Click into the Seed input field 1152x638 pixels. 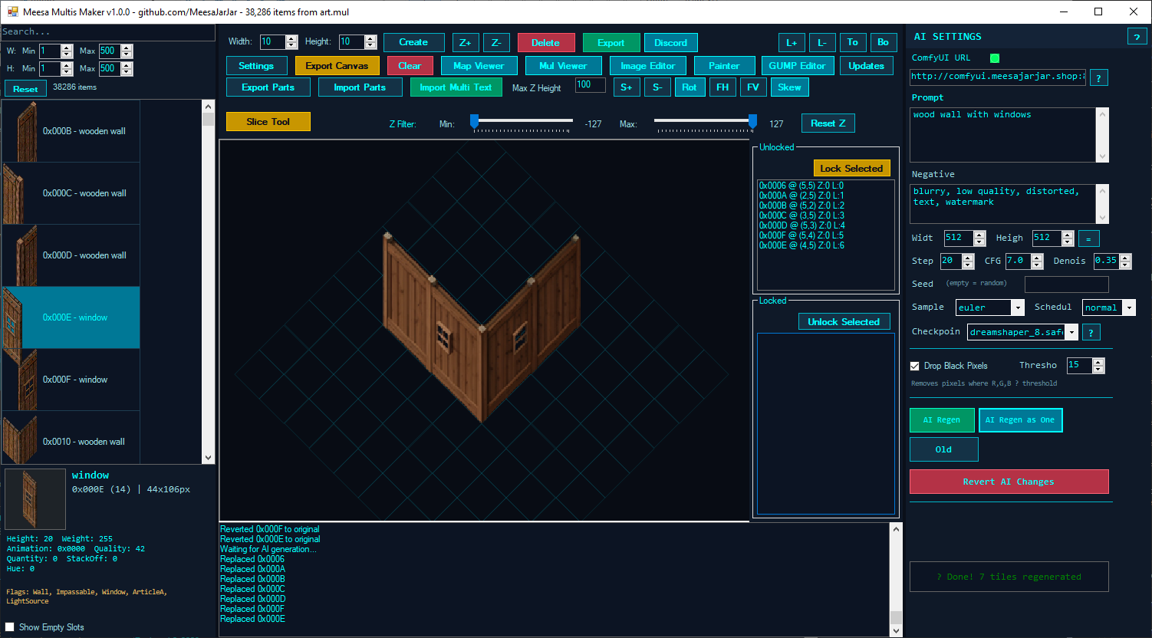tap(1066, 284)
